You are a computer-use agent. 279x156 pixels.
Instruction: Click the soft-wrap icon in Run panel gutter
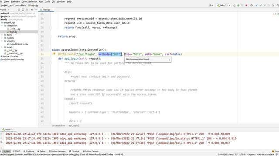pyautogui.click(x=1, y=142)
